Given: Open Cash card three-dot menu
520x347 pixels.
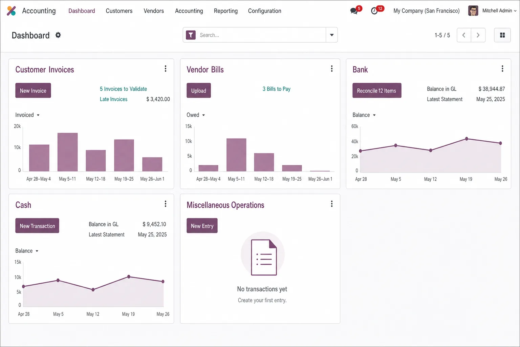Looking at the screenshot, I should pos(166,204).
